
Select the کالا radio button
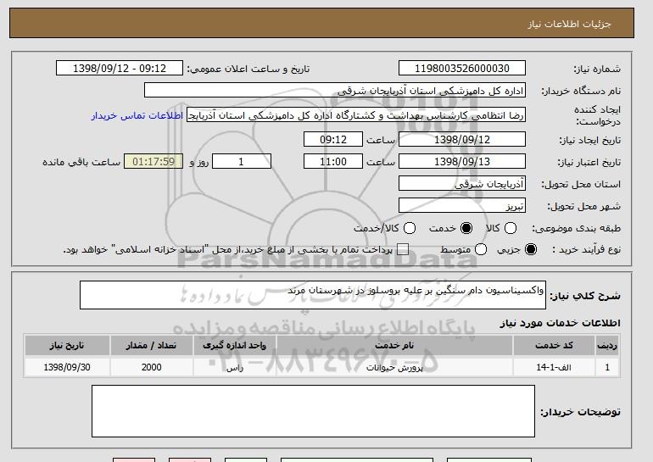click(x=511, y=228)
